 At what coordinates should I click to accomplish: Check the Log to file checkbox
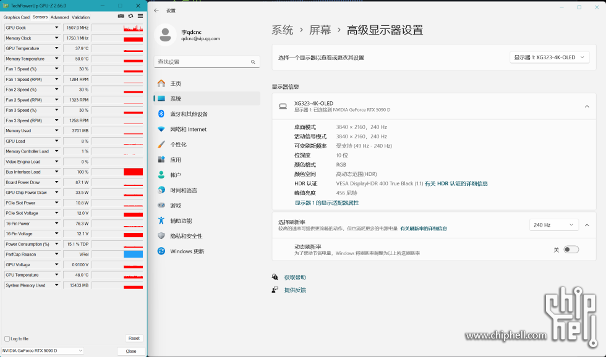(x=7, y=338)
